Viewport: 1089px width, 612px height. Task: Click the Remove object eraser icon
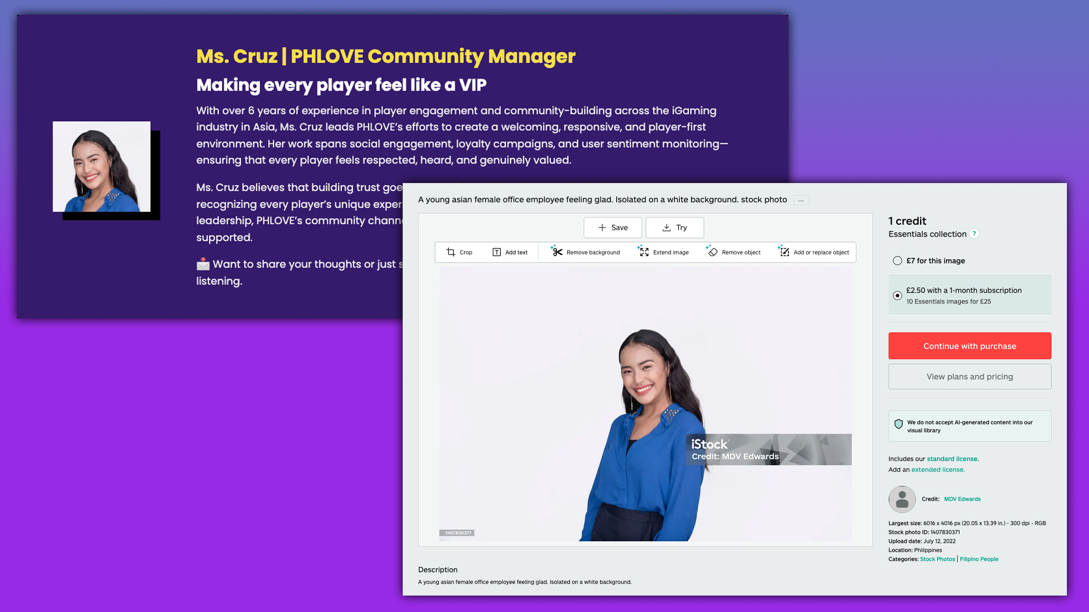[712, 252]
